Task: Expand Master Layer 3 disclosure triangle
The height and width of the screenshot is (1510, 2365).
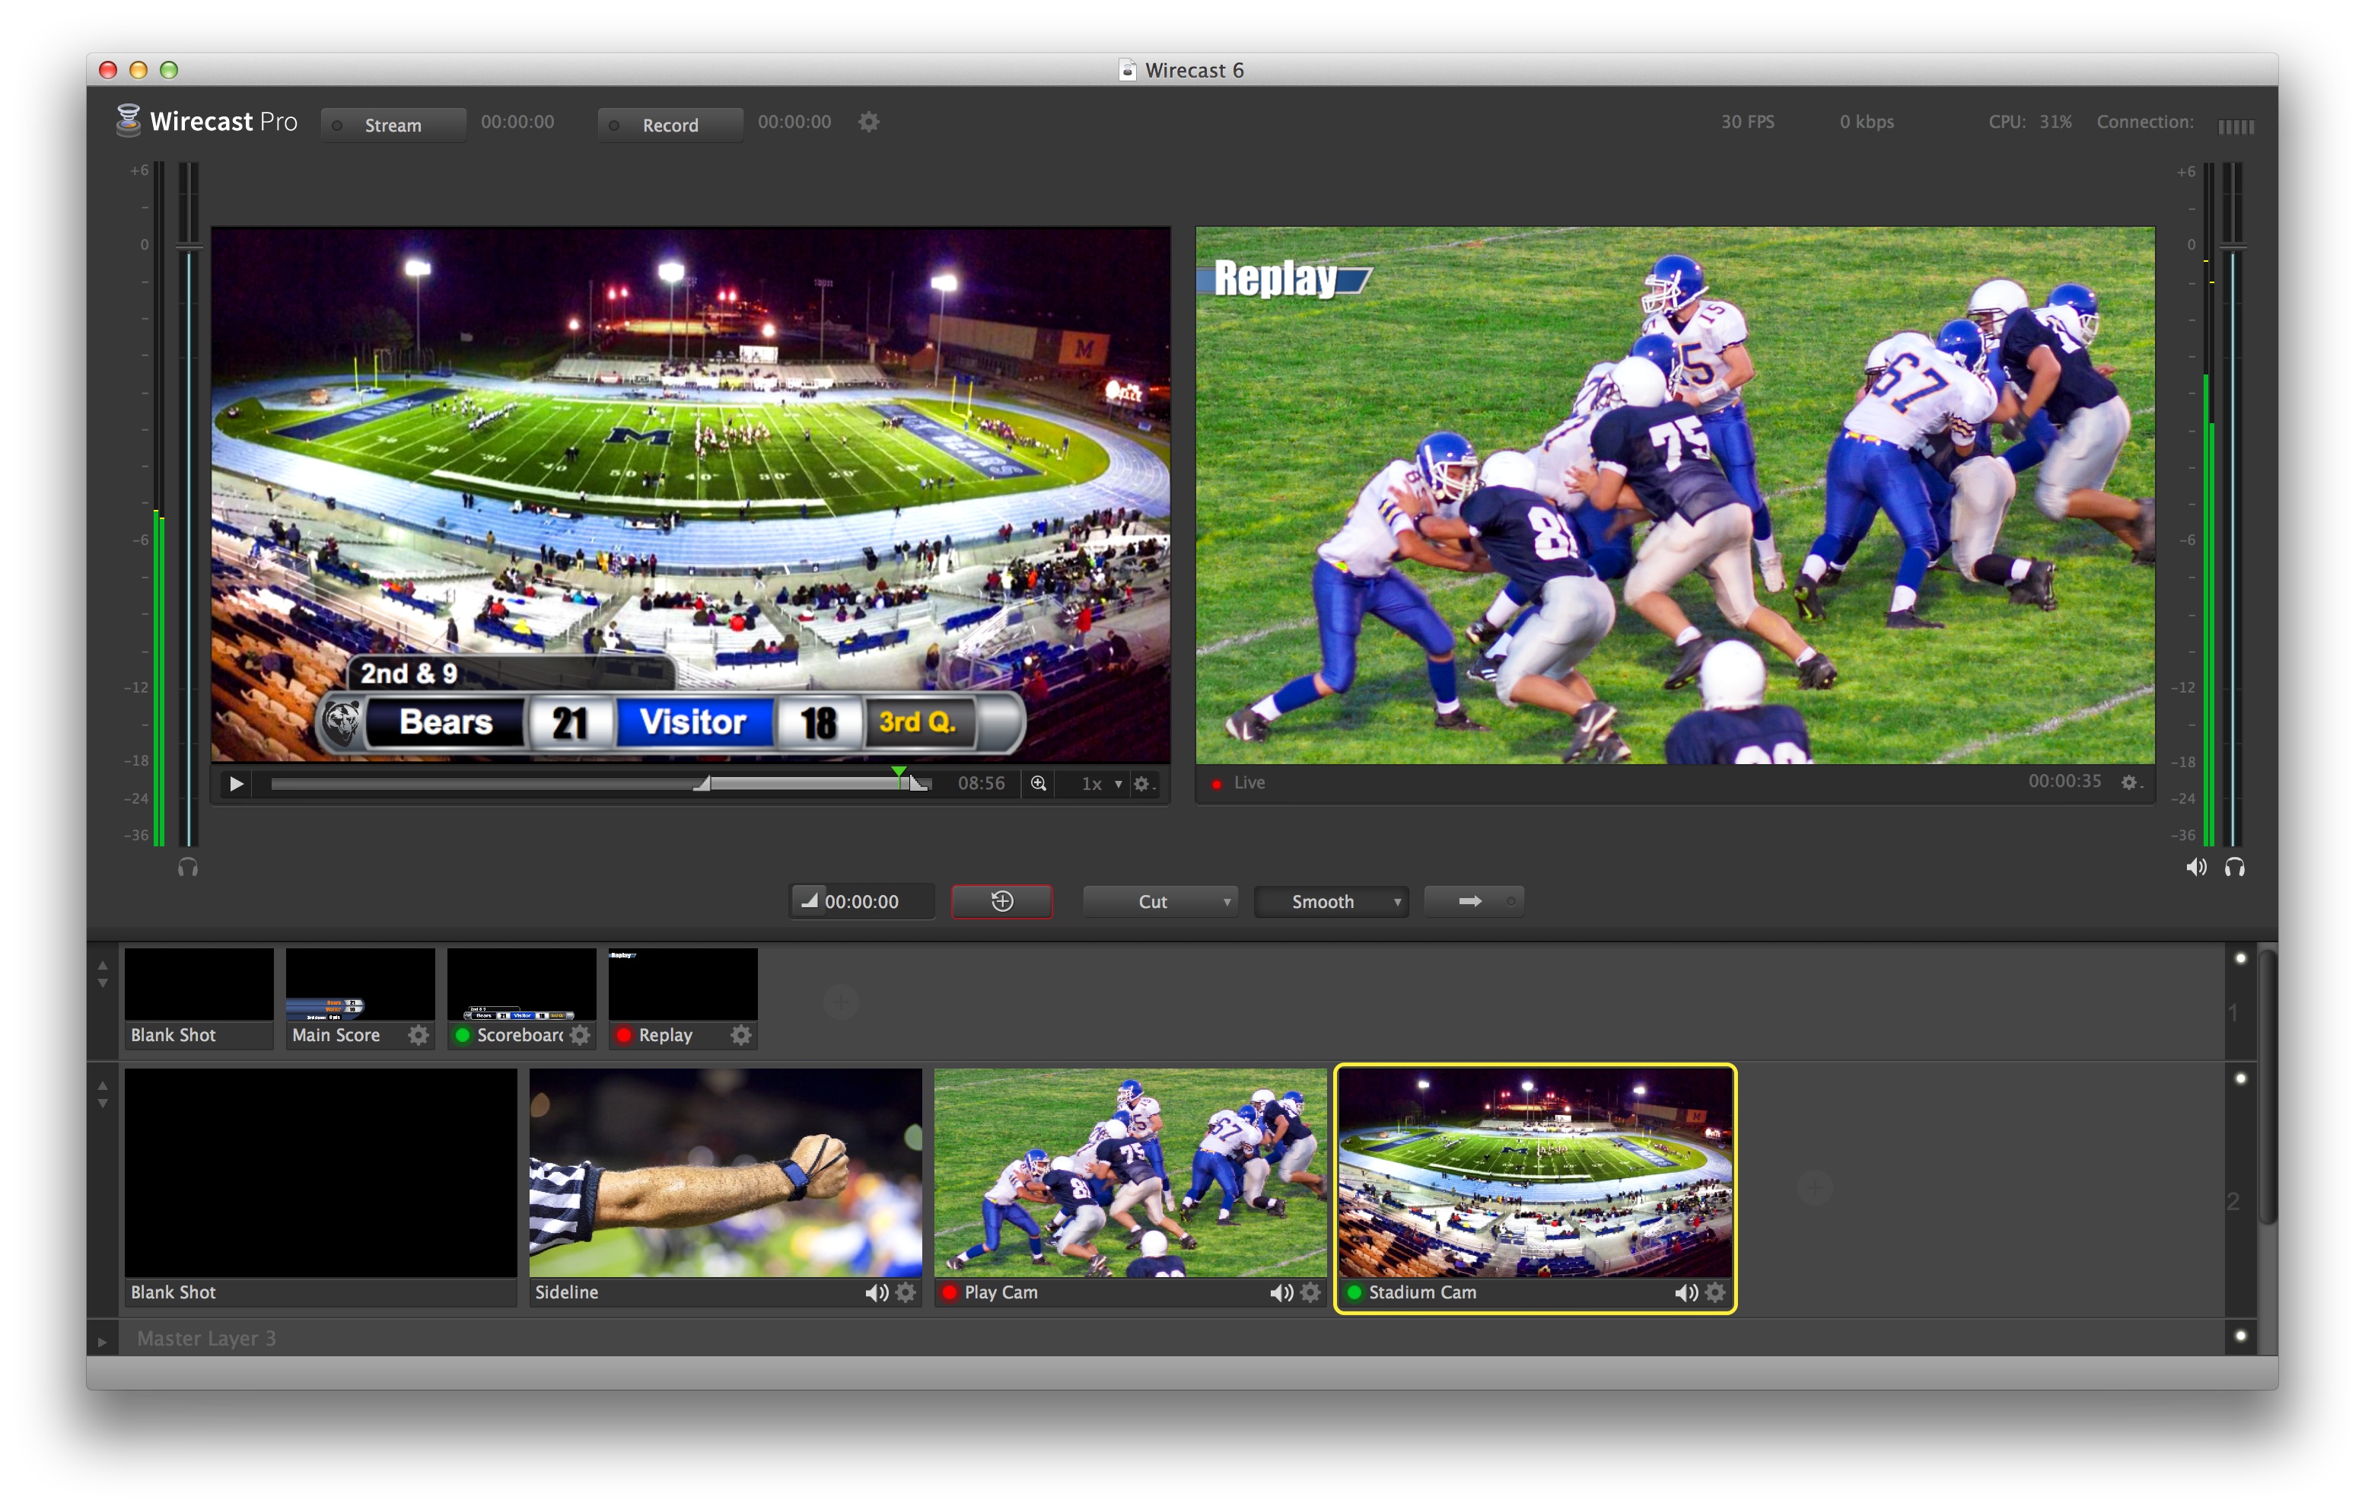Action: pyautogui.click(x=102, y=1341)
